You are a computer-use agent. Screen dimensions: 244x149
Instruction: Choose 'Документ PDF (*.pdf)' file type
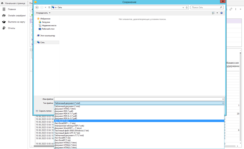point(139,111)
